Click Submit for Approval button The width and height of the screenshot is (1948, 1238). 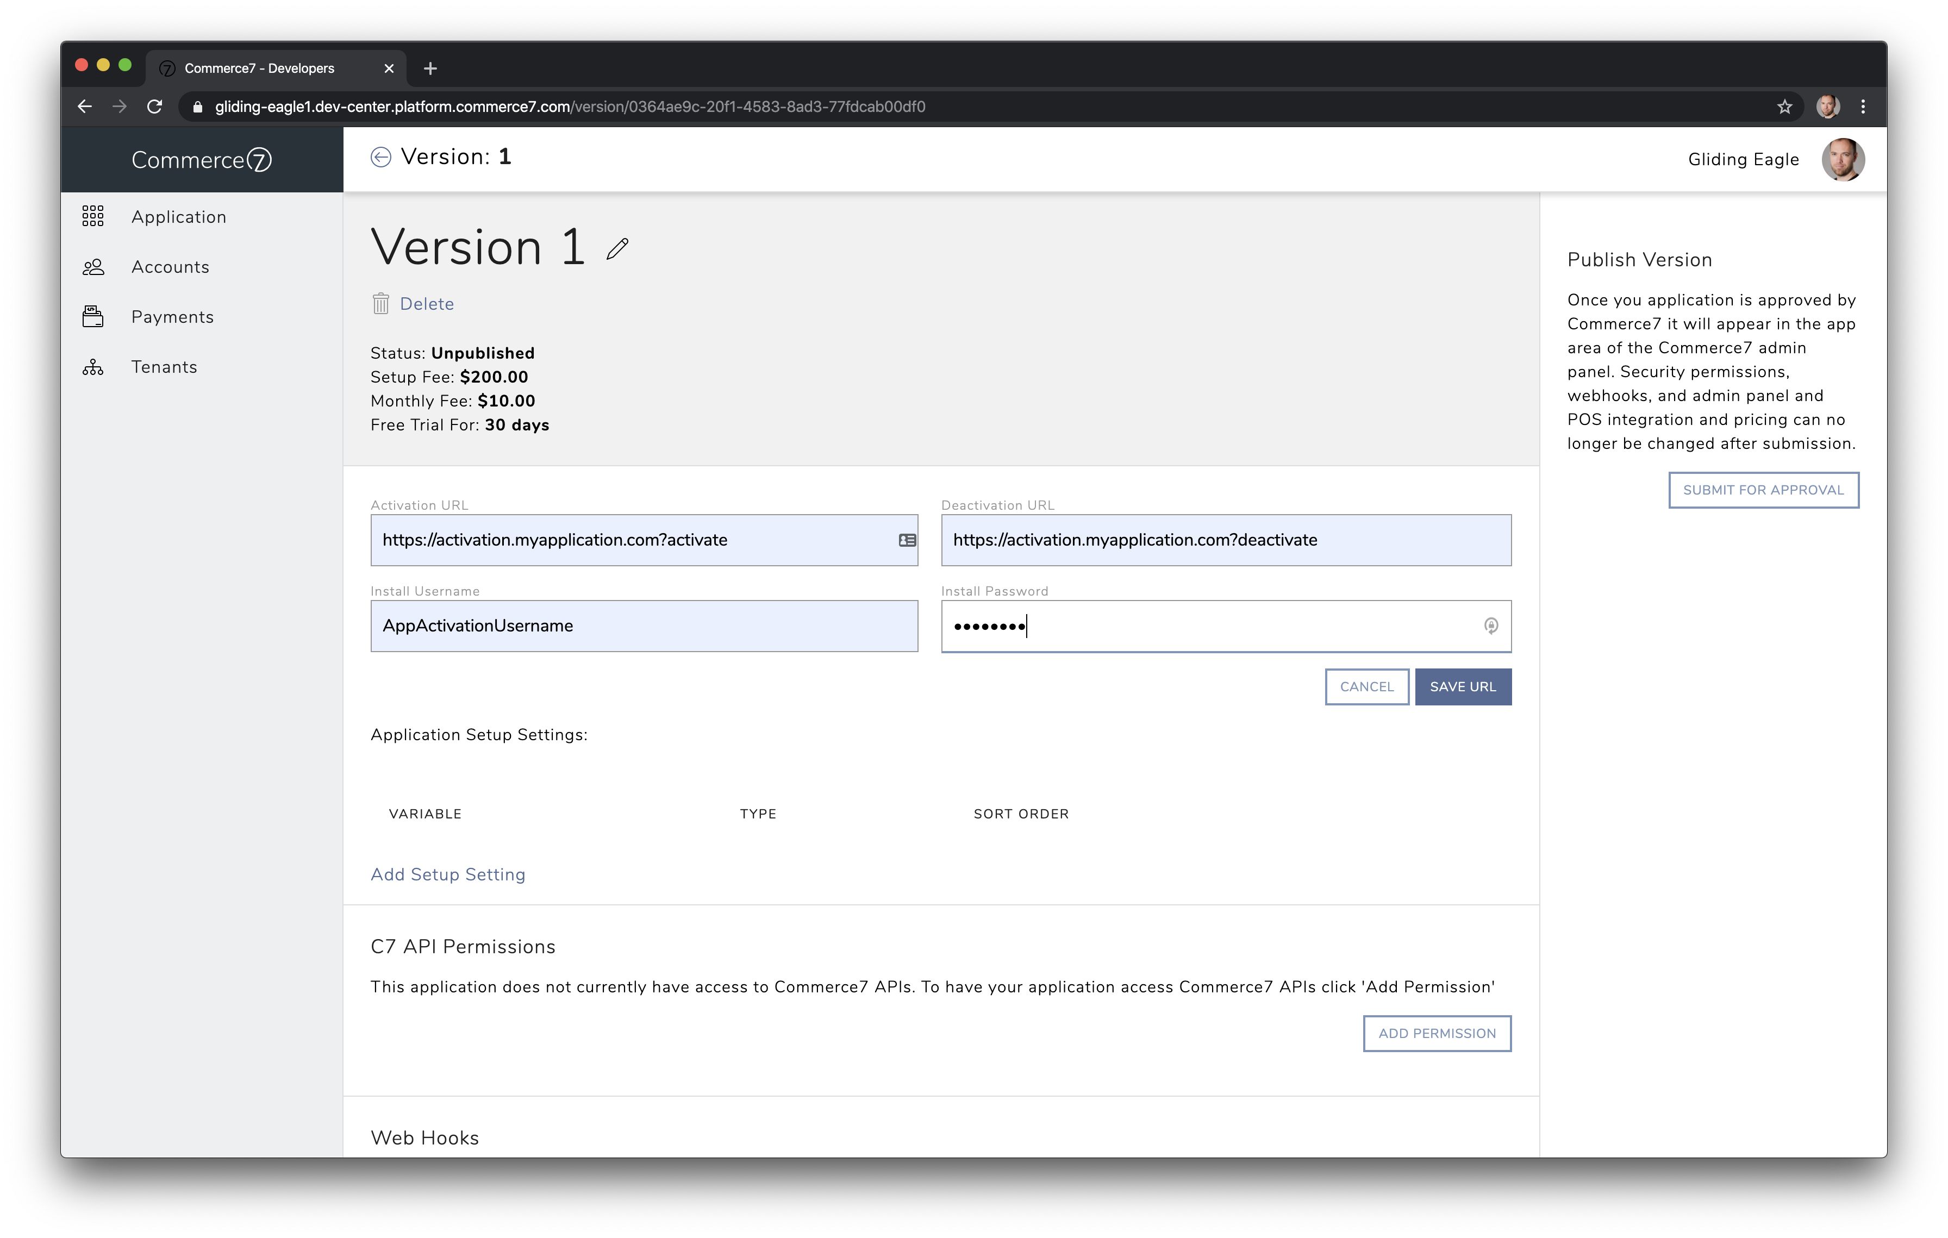coord(1763,490)
